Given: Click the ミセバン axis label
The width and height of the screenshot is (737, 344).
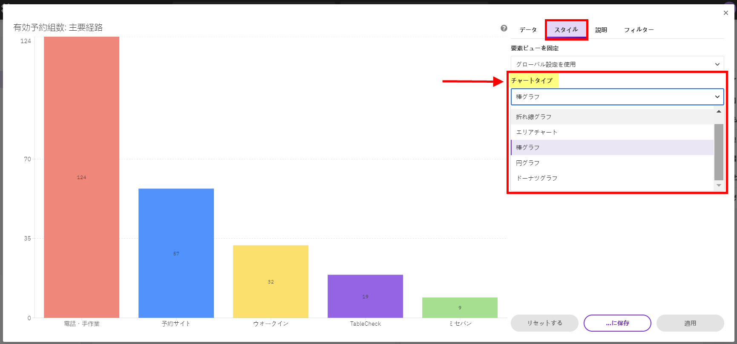Looking at the screenshot, I should (460, 324).
